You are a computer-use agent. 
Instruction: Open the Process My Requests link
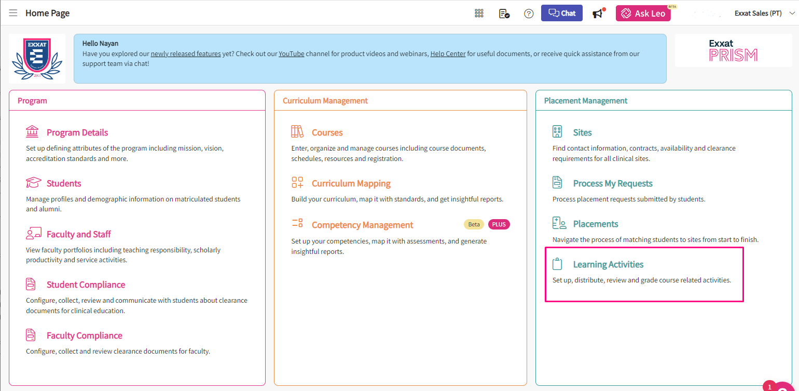point(613,183)
